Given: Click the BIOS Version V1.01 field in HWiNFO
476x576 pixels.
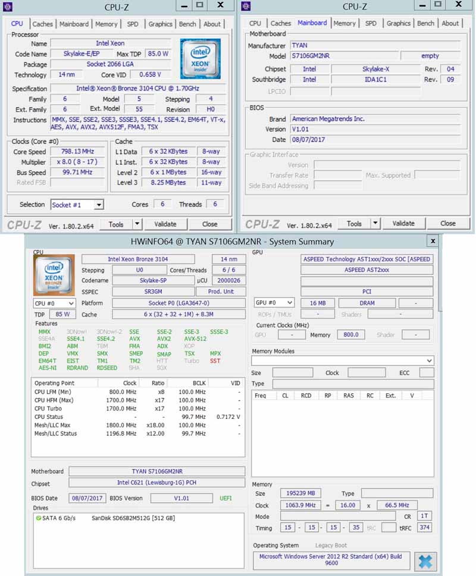Looking at the screenshot, I should tap(181, 498).
